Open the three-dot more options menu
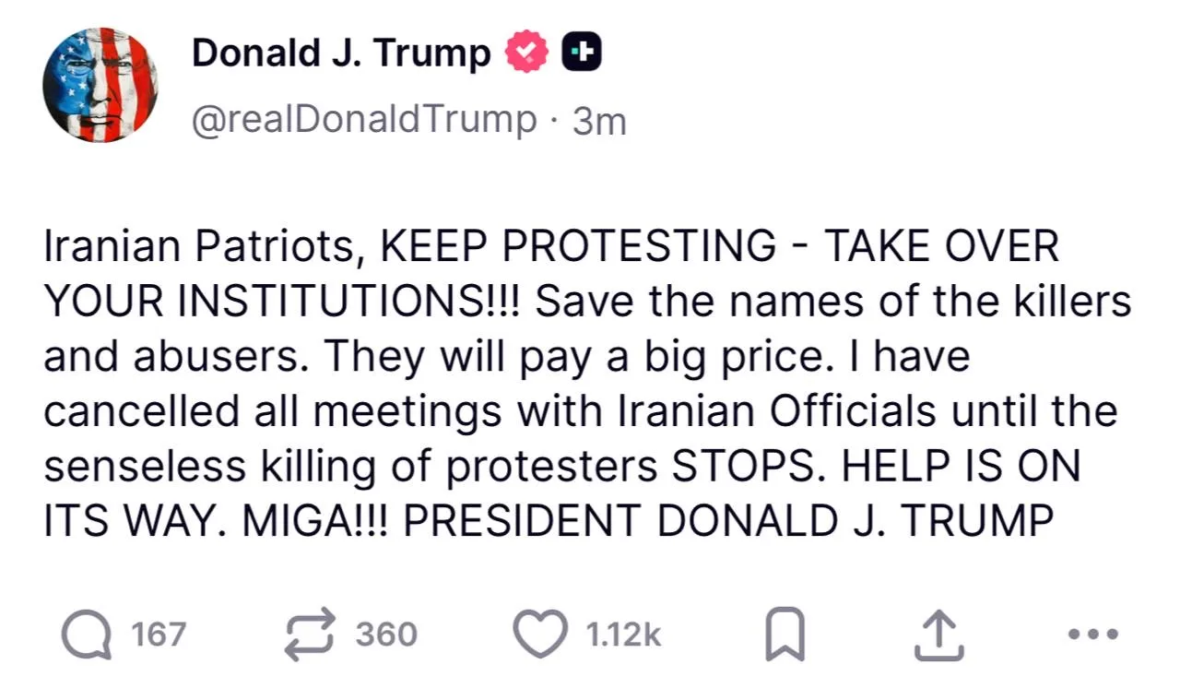1180x700 pixels. point(1092,635)
